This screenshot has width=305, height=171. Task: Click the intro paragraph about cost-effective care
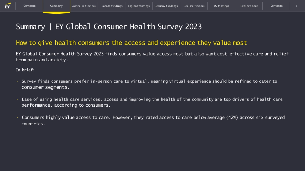click(152, 57)
